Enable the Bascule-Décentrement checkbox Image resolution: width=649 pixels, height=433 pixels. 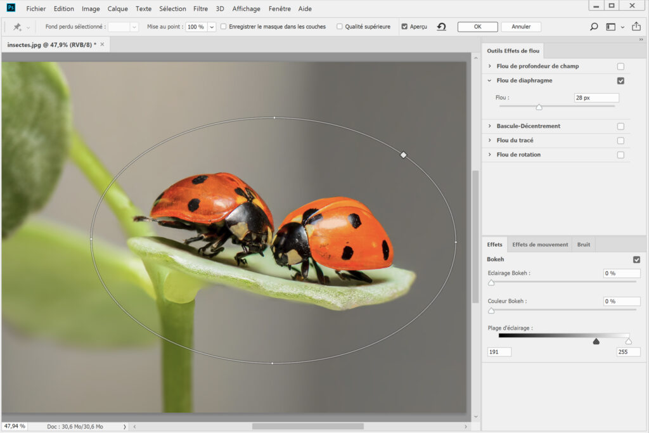tap(620, 126)
